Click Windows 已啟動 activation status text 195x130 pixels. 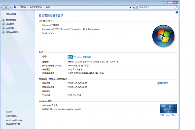[x=50, y=106]
